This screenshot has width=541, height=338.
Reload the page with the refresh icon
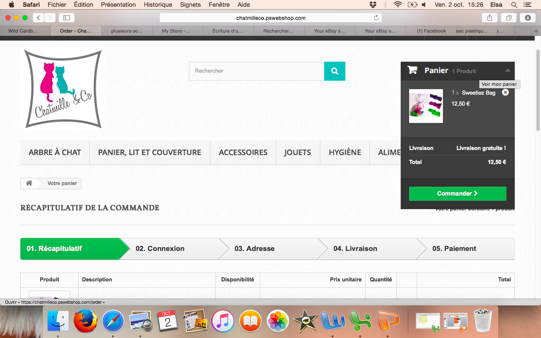click(x=376, y=18)
